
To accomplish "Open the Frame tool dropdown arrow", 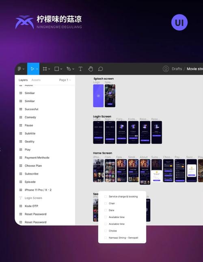I will point(49,69).
